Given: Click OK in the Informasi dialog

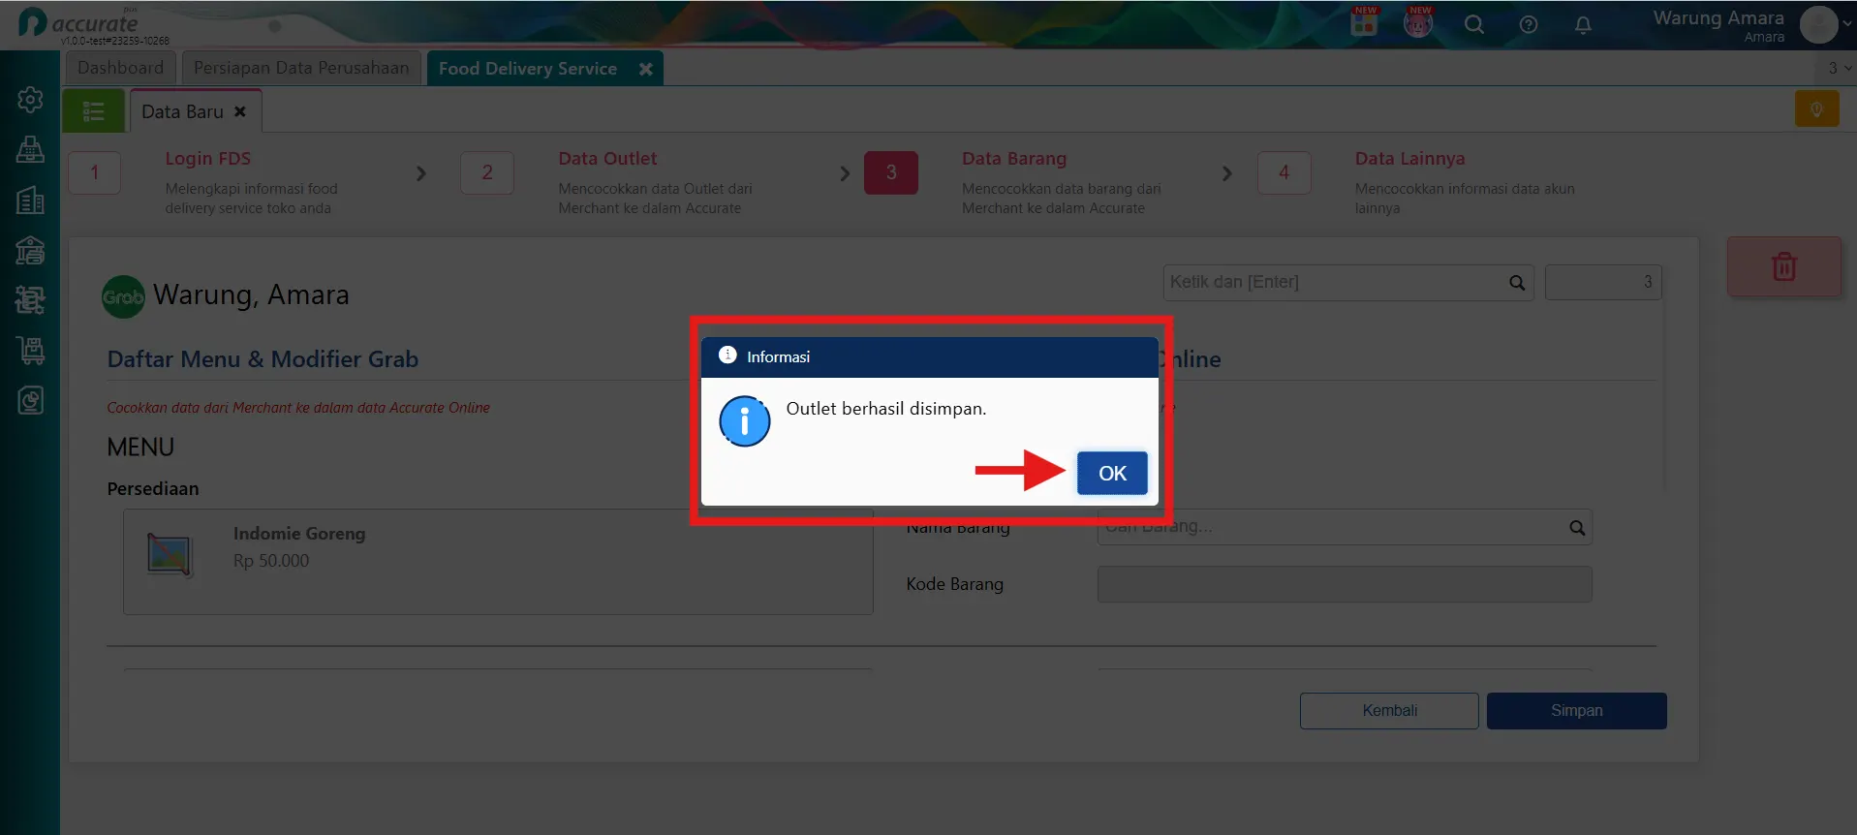Looking at the screenshot, I should pos(1112,473).
